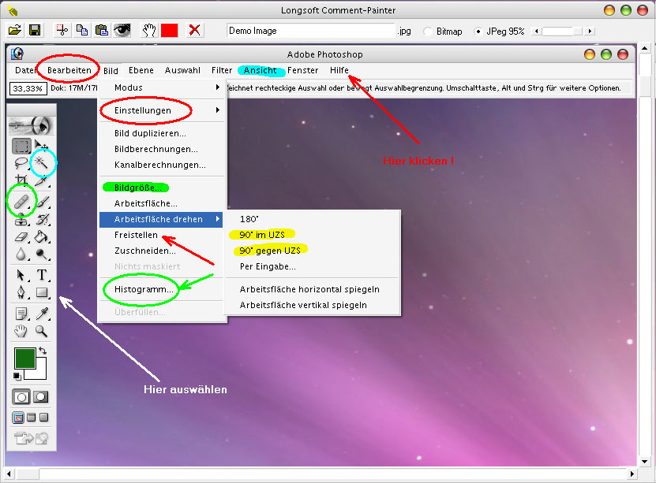The image size is (656, 483).
Task: Choose 90° im UZS rotation
Action: click(261, 235)
